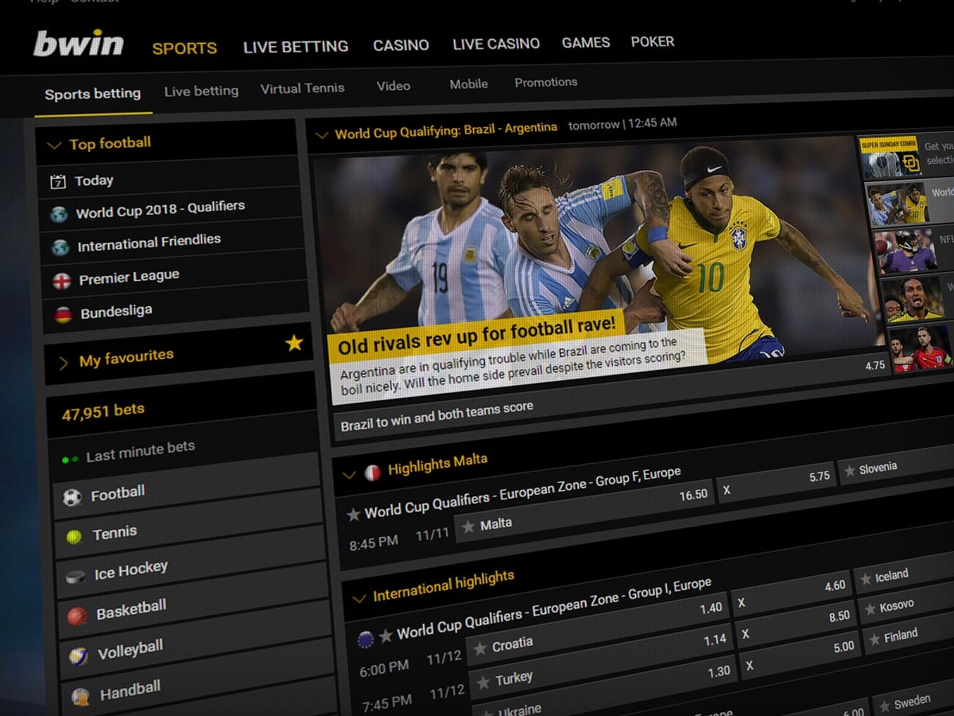
Task: Toggle favourite star next to Malta
Action: click(468, 526)
